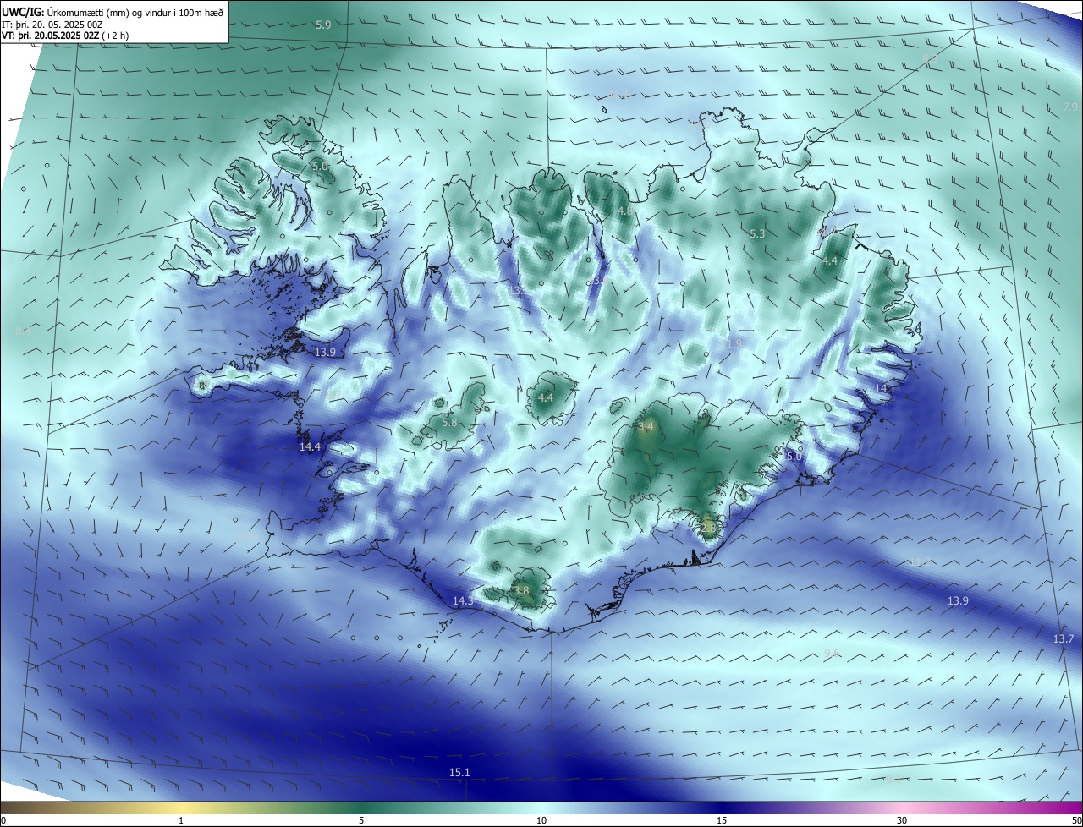Screen dimensions: 1083x827
Task: Click the 5.0 value near the southeast coast
Action: pyautogui.click(x=794, y=456)
